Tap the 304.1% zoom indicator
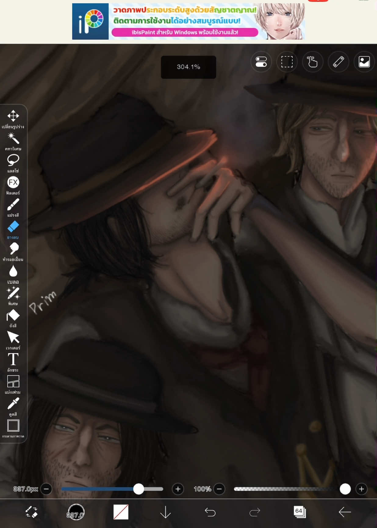377x528 pixels. [188, 67]
